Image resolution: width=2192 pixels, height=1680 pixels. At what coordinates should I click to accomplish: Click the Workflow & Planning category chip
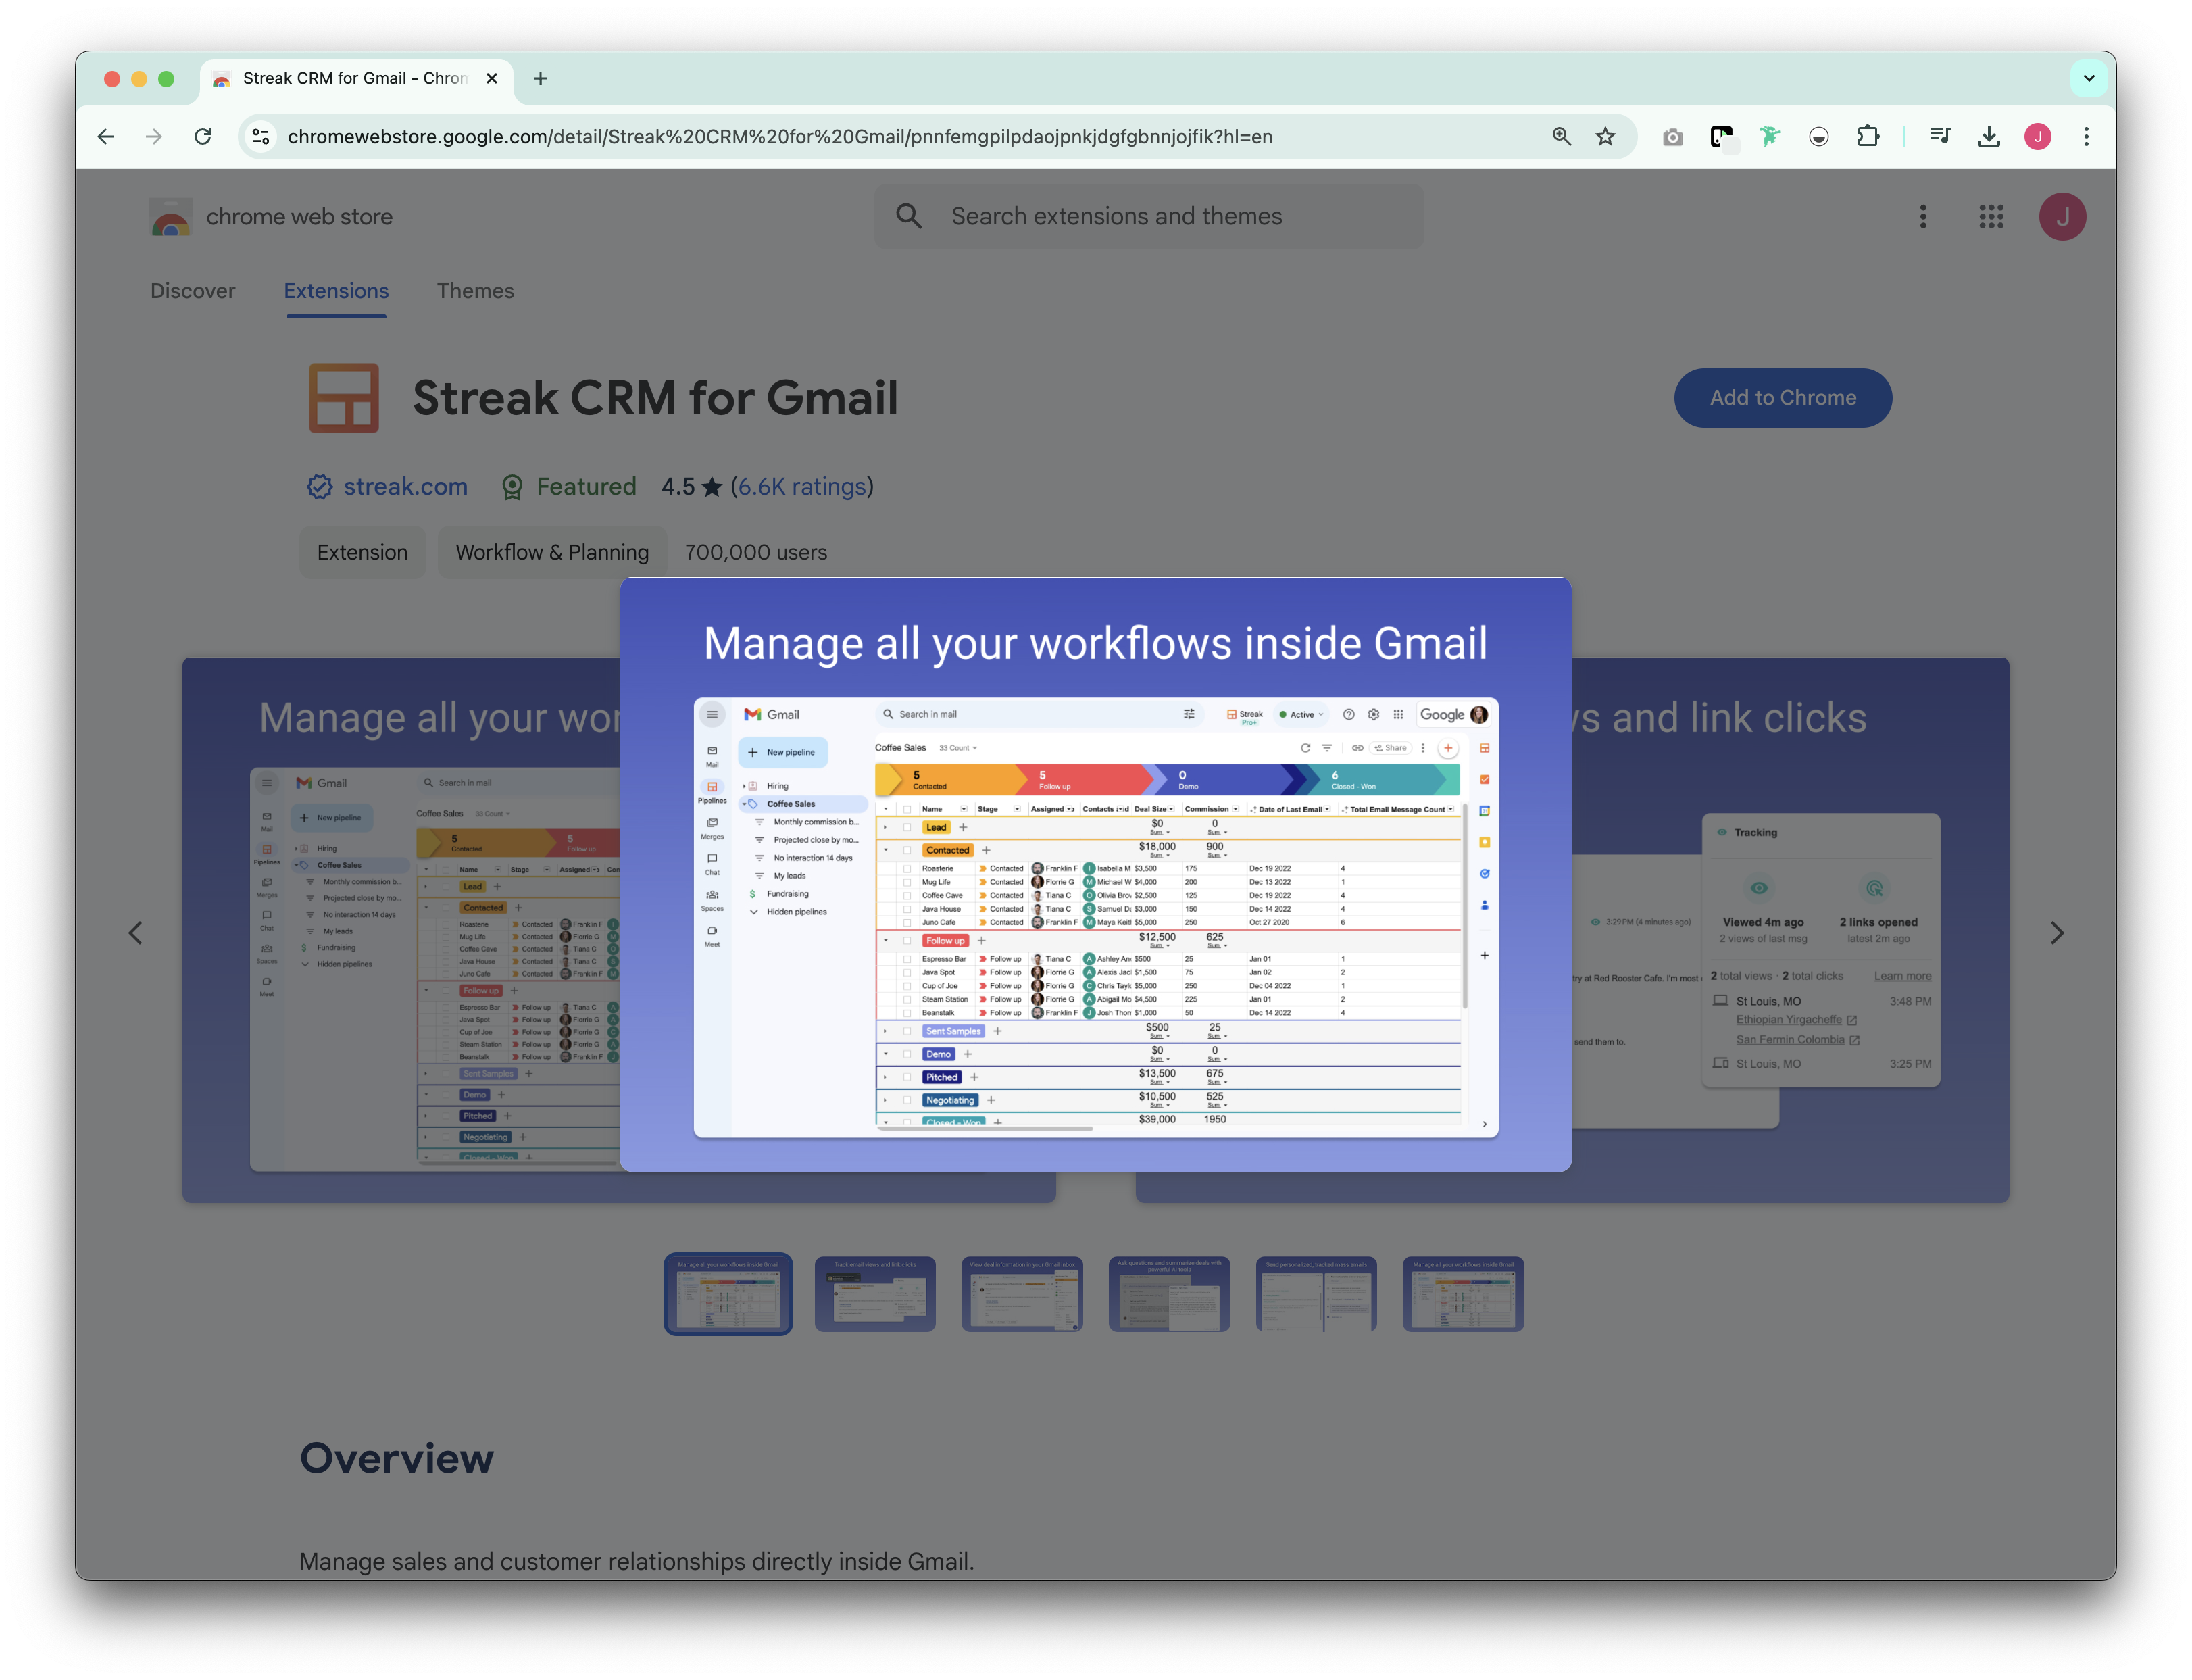(552, 552)
